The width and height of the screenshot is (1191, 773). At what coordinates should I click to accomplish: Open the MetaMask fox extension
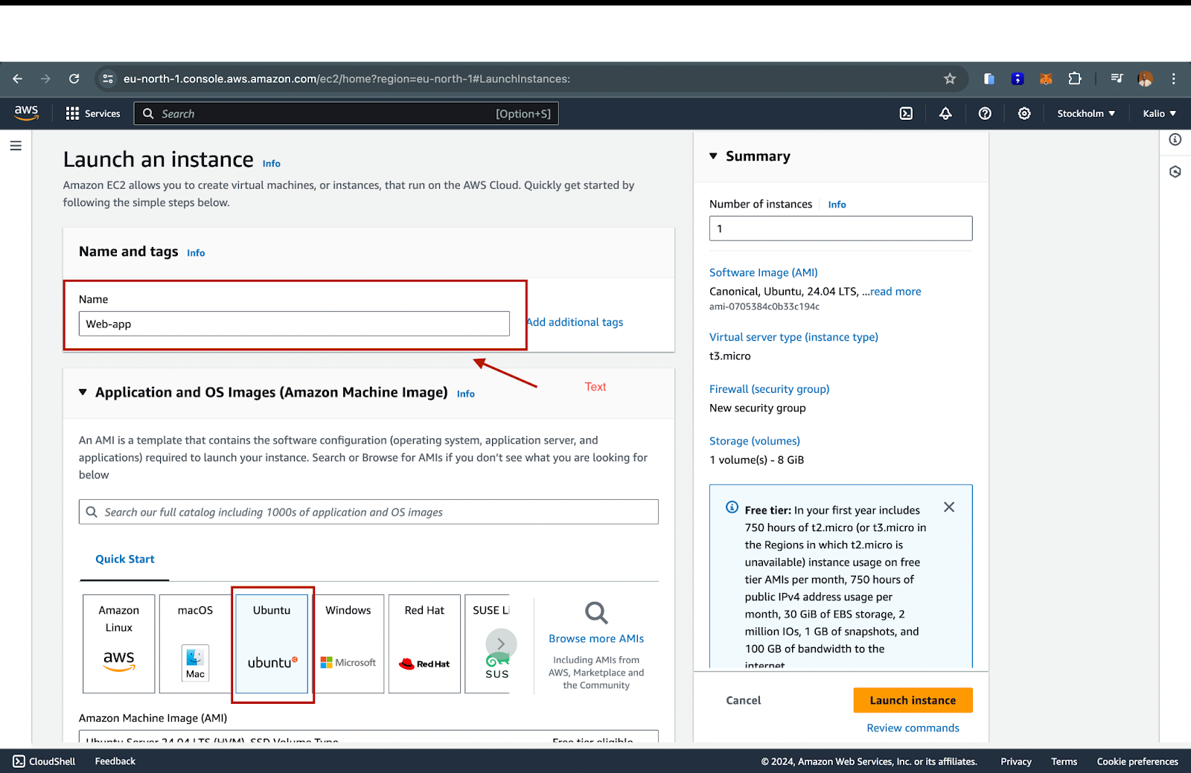pyautogui.click(x=1046, y=79)
